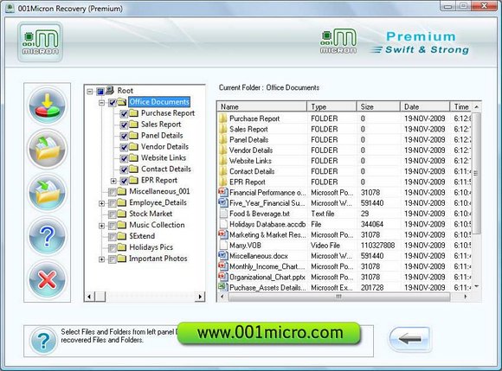This screenshot has width=502, height=371.
Task: Check the Stock Market checkbox
Action: [x=112, y=214]
